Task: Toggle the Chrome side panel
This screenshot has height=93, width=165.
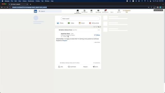Action: tap(158, 7)
